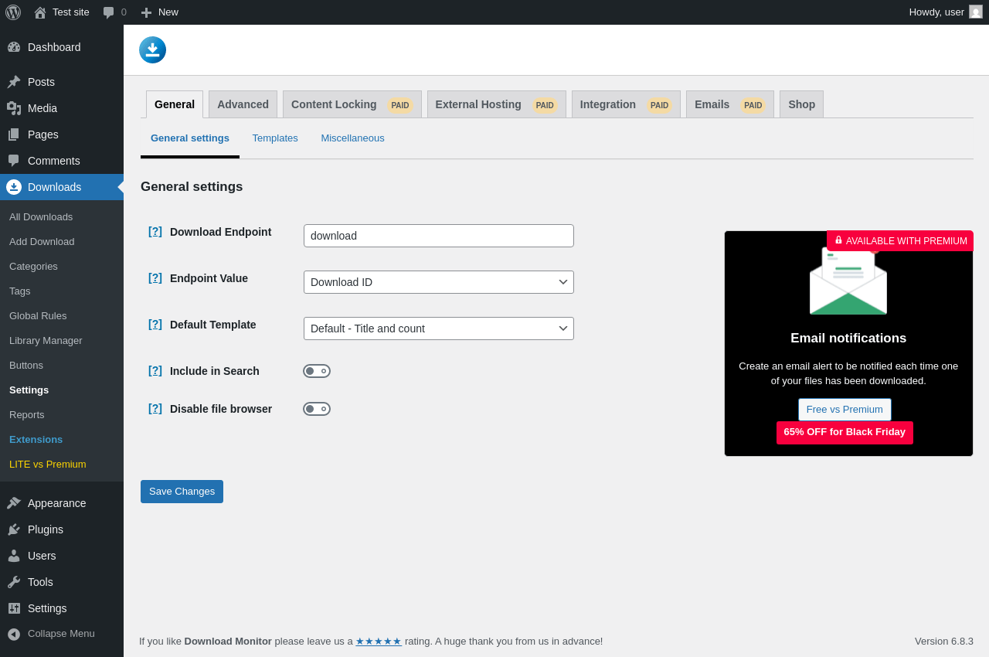Click the WordPress logo icon
The height and width of the screenshot is (657, 989).
tap(13, 12)
